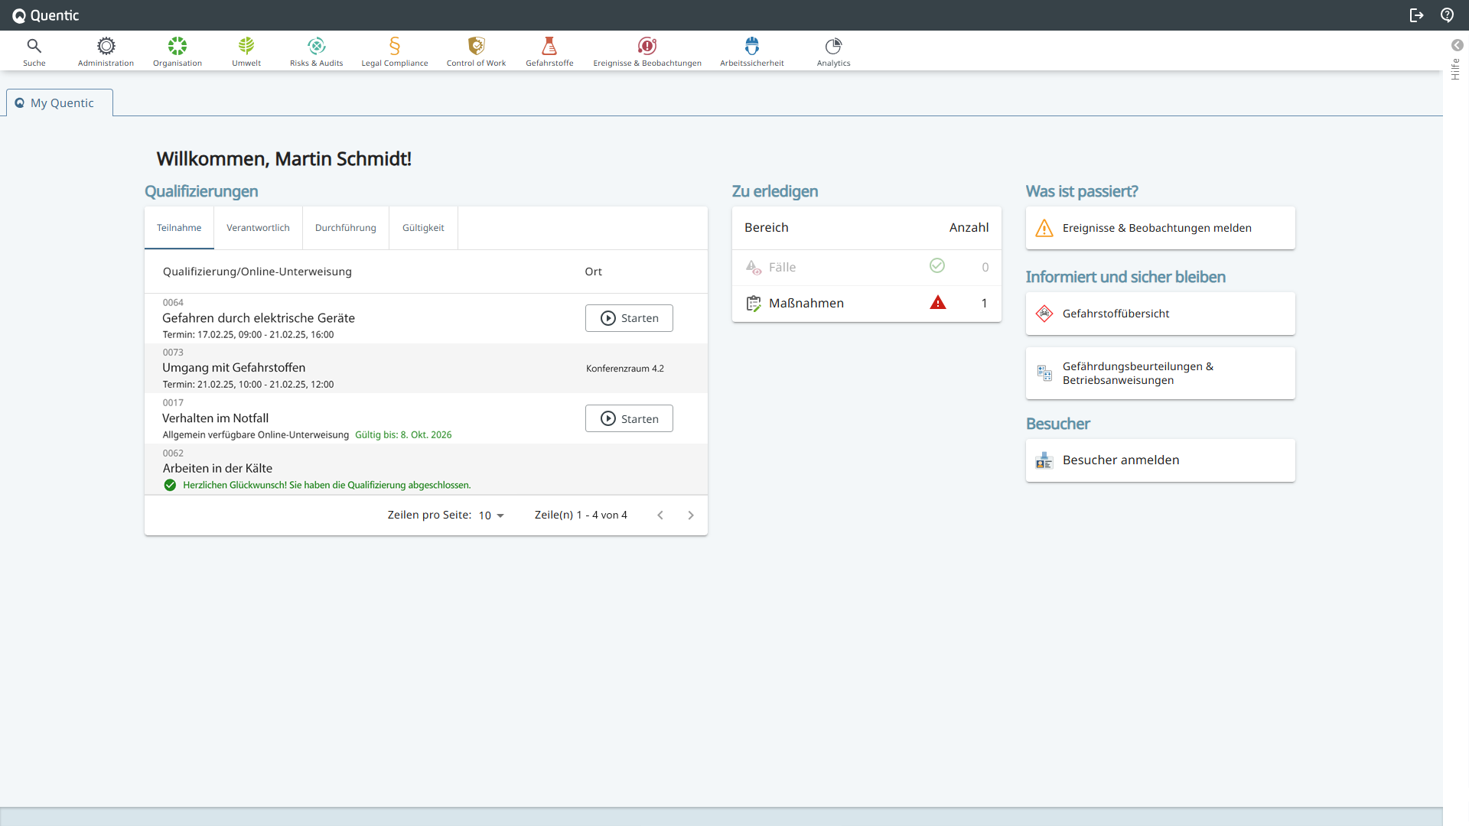Click the logout icon in header
Image resolution: width=1469 pixels, height=826 pixels.
click(1416, 15)
